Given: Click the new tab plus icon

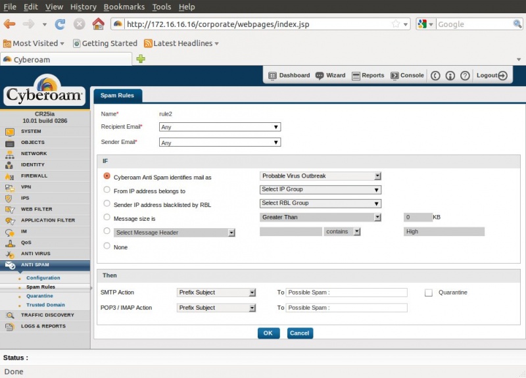Looking at the screenshot, I should click(x=140, y=59).
